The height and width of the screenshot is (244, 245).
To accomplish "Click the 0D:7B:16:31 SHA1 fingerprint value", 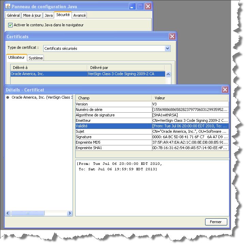I will tap(190, 148).
